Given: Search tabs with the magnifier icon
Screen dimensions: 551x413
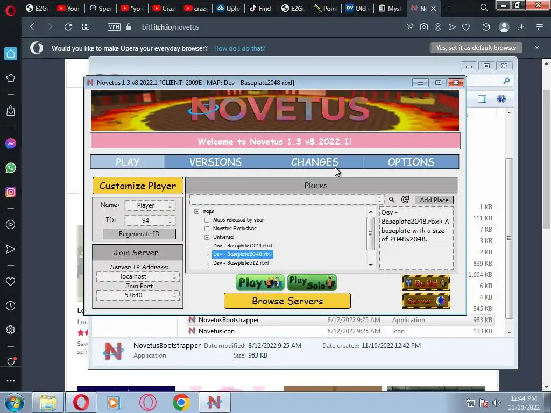Looking at the screenshot, I should click(x=484, y=8).
